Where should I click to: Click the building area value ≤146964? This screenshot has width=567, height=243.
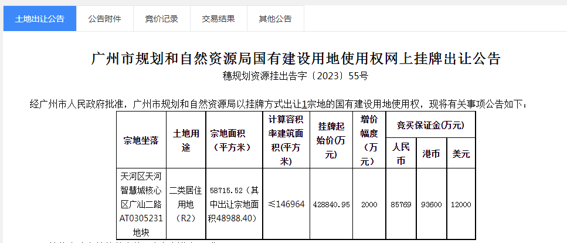286,204
